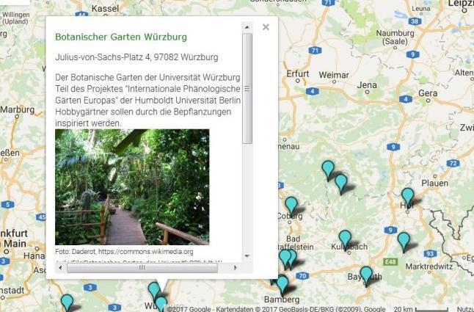Click the Erfurt city label
The image size is (474, 312).
[x=298, y=73]
